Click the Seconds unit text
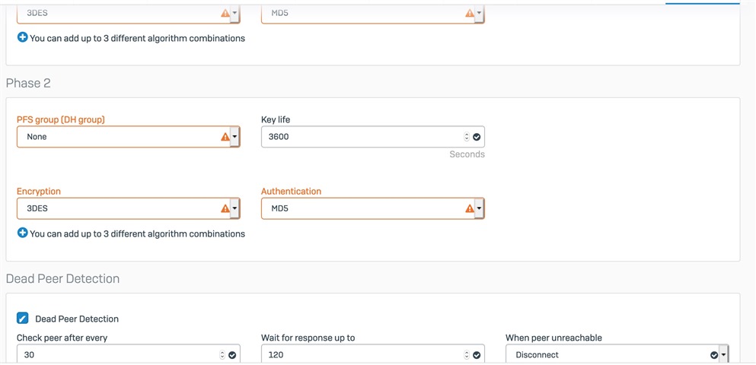This screenshot has height=365, width=756. click(467, 154)
